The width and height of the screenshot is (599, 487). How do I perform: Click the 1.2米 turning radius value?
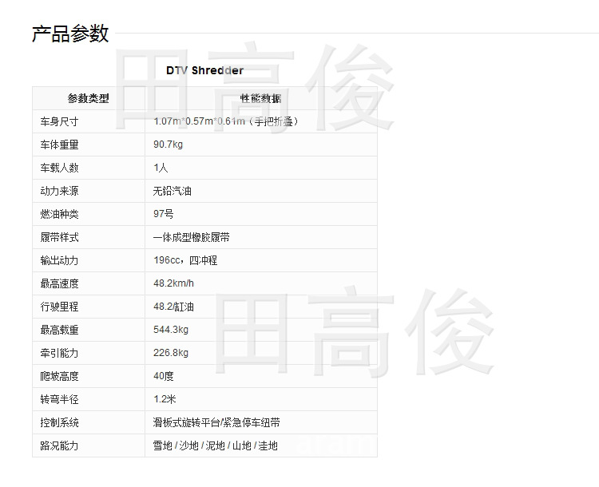(x=165, y=399)
